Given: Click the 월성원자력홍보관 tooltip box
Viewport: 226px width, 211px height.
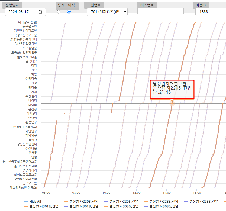Looking at the screenshot, I should point(172,89).
